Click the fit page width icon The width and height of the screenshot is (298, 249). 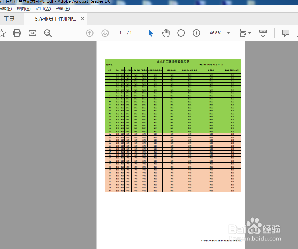click(244, 33)
